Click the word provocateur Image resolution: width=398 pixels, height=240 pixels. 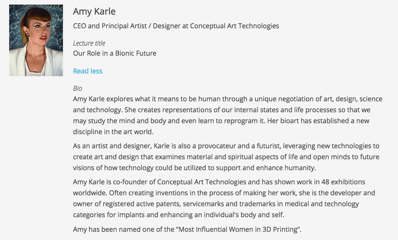[217, 146]
